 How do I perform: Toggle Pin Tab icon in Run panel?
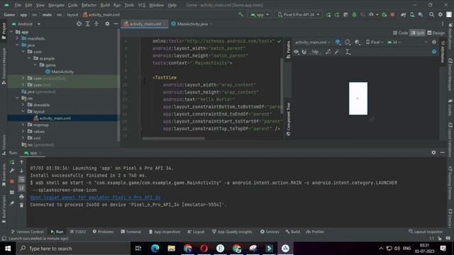point(12,203)
